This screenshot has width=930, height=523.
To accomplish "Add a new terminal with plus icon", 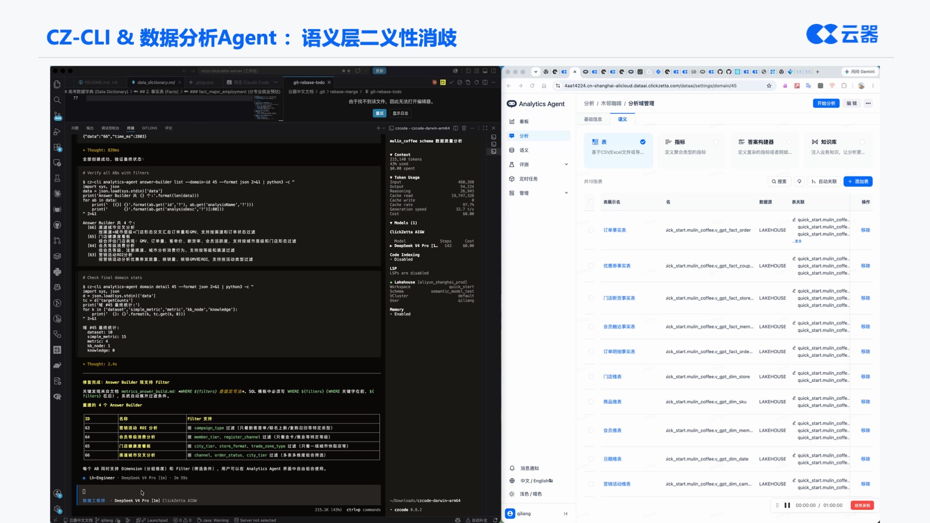I will tap(378, 128).
